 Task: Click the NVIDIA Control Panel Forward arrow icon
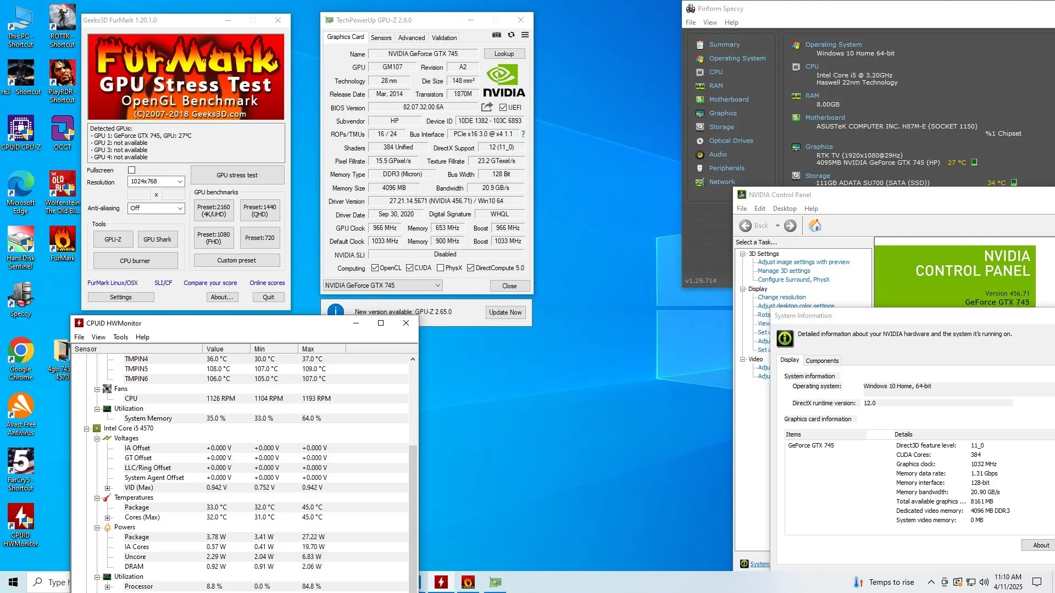790,226
